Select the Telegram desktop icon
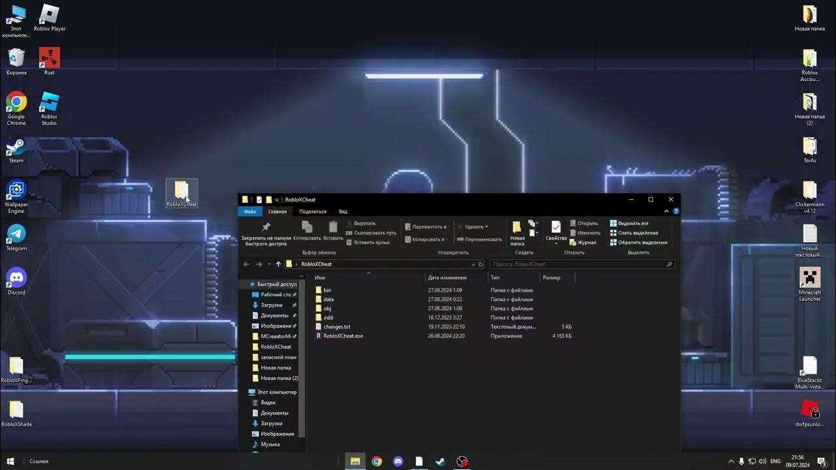Screen dimensions: 836x470 coord(16,238)
